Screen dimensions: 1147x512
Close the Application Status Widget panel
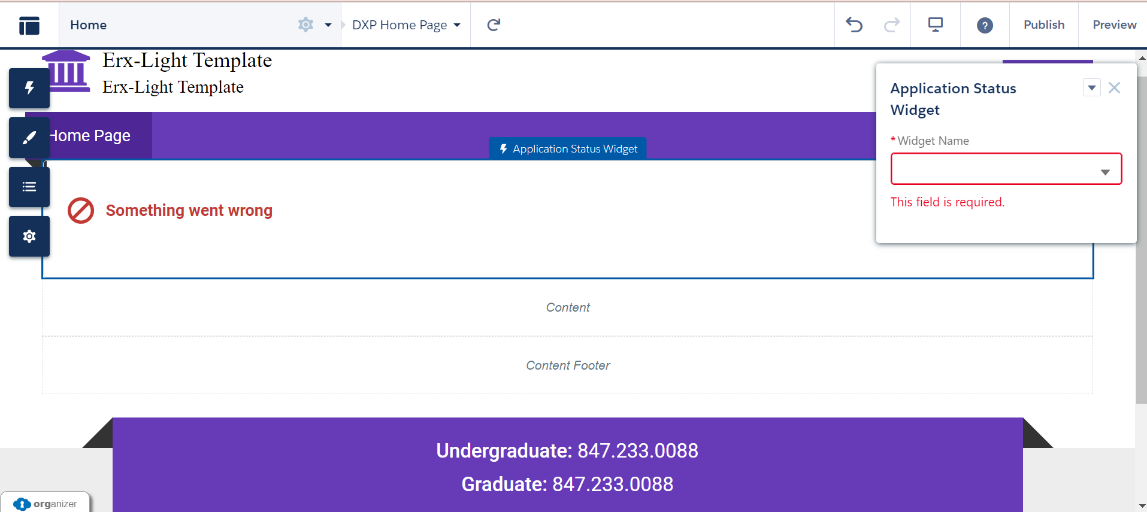coord(1114,88)
